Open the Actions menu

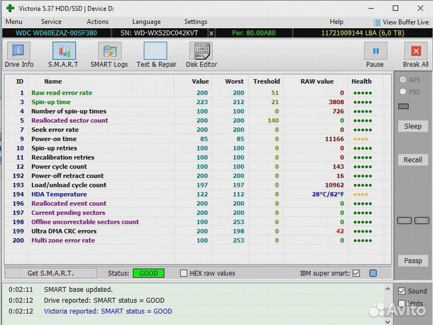click(98, 22)
